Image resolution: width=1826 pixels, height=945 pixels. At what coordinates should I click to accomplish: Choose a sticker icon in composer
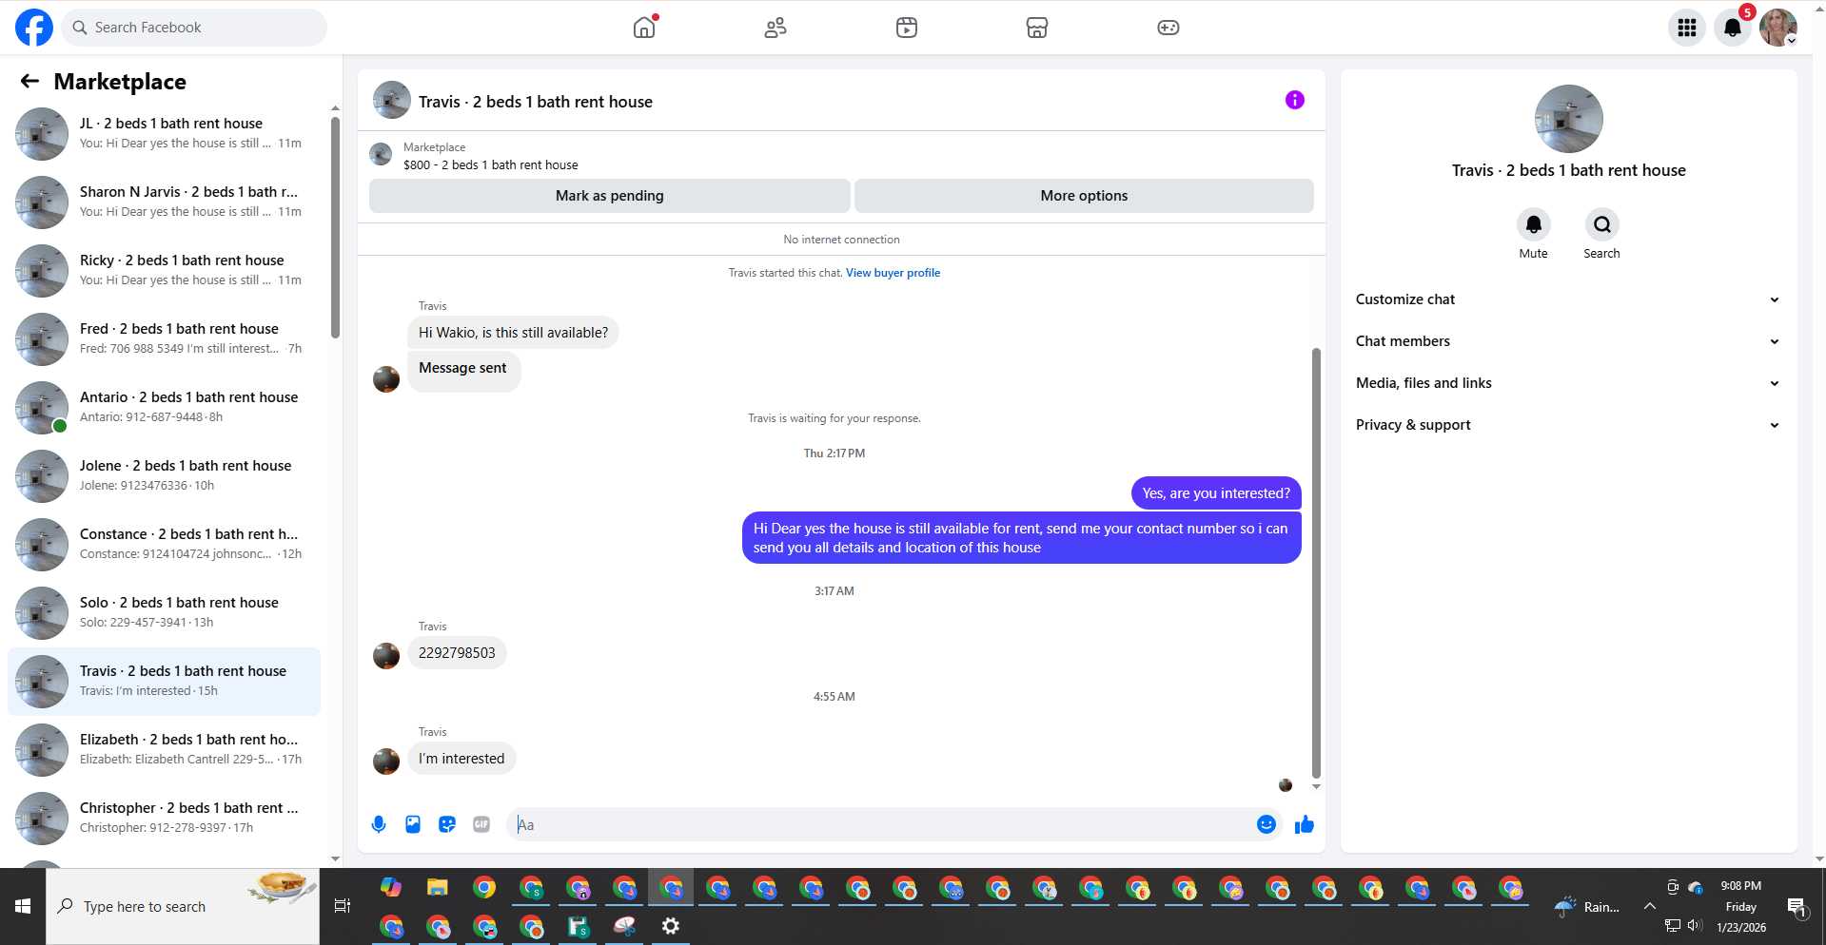(447, 824)
